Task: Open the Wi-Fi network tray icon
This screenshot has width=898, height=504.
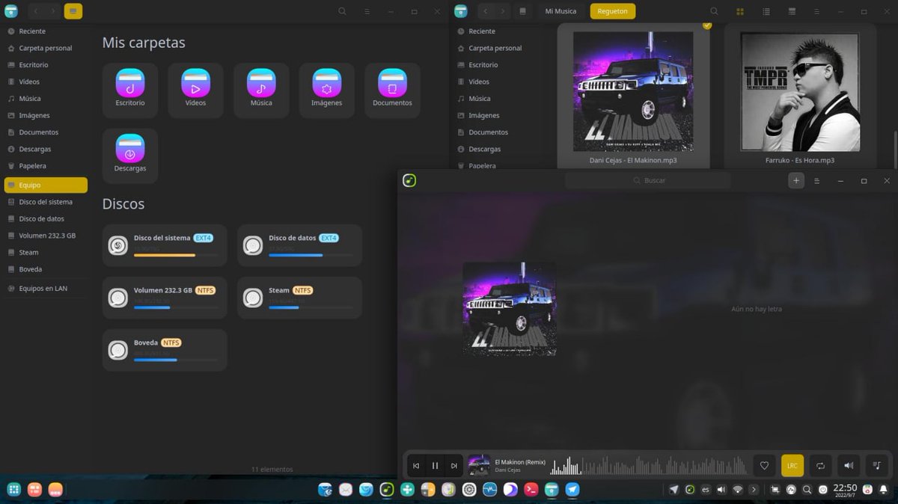Action: pos(738,490)
